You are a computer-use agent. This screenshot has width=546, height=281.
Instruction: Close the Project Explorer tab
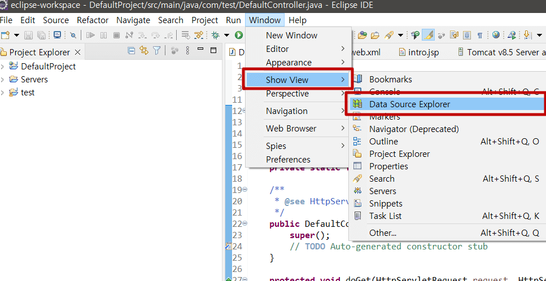click(78, 52)
